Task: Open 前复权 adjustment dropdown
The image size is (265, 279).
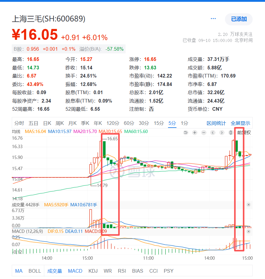Action: [244, 132]
